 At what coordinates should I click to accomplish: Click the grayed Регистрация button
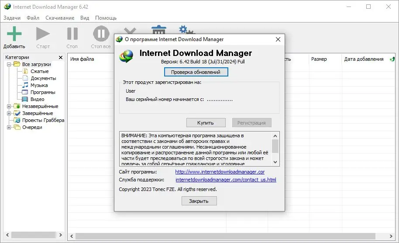pos(251,123)
